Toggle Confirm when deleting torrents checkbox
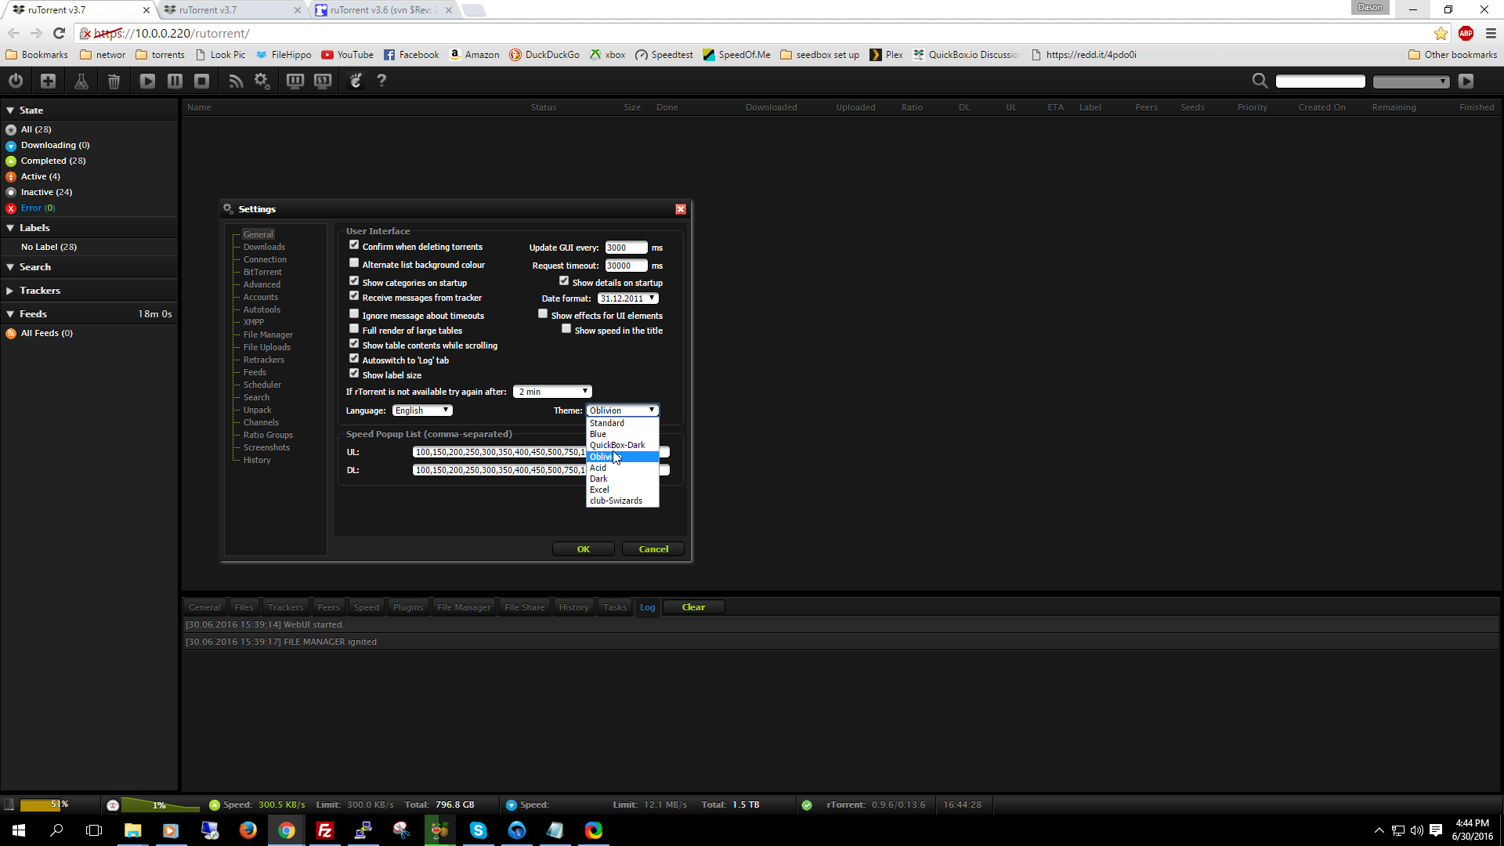This screenshot has height=846, width=1504. coord(354,245)
